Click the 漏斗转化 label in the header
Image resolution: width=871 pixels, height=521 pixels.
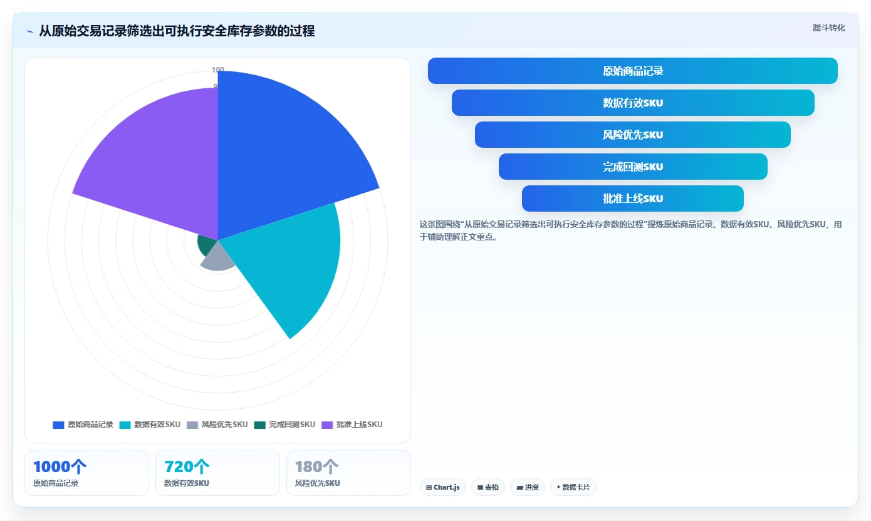[828, 28]
